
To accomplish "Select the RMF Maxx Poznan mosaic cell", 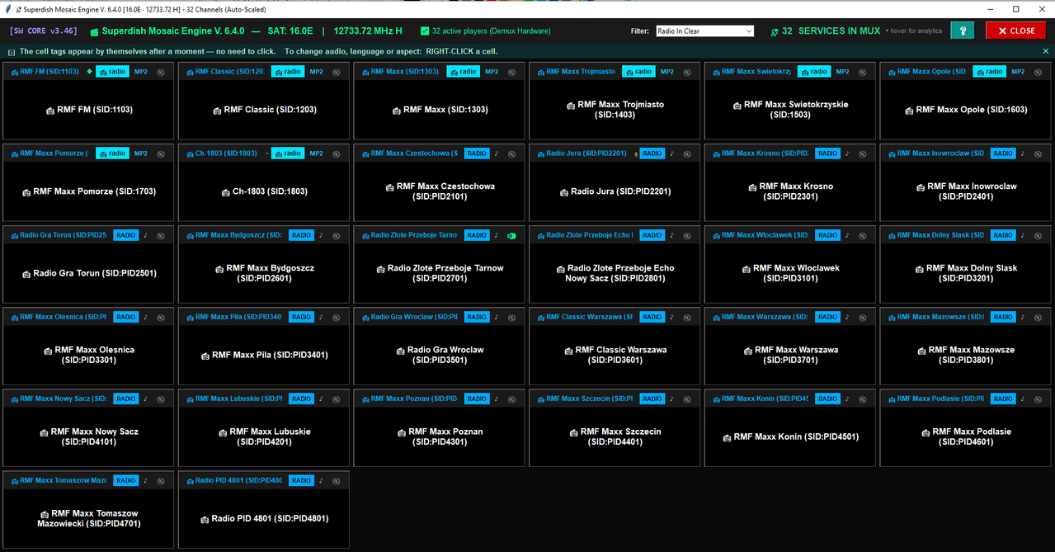I will [439, 427].
